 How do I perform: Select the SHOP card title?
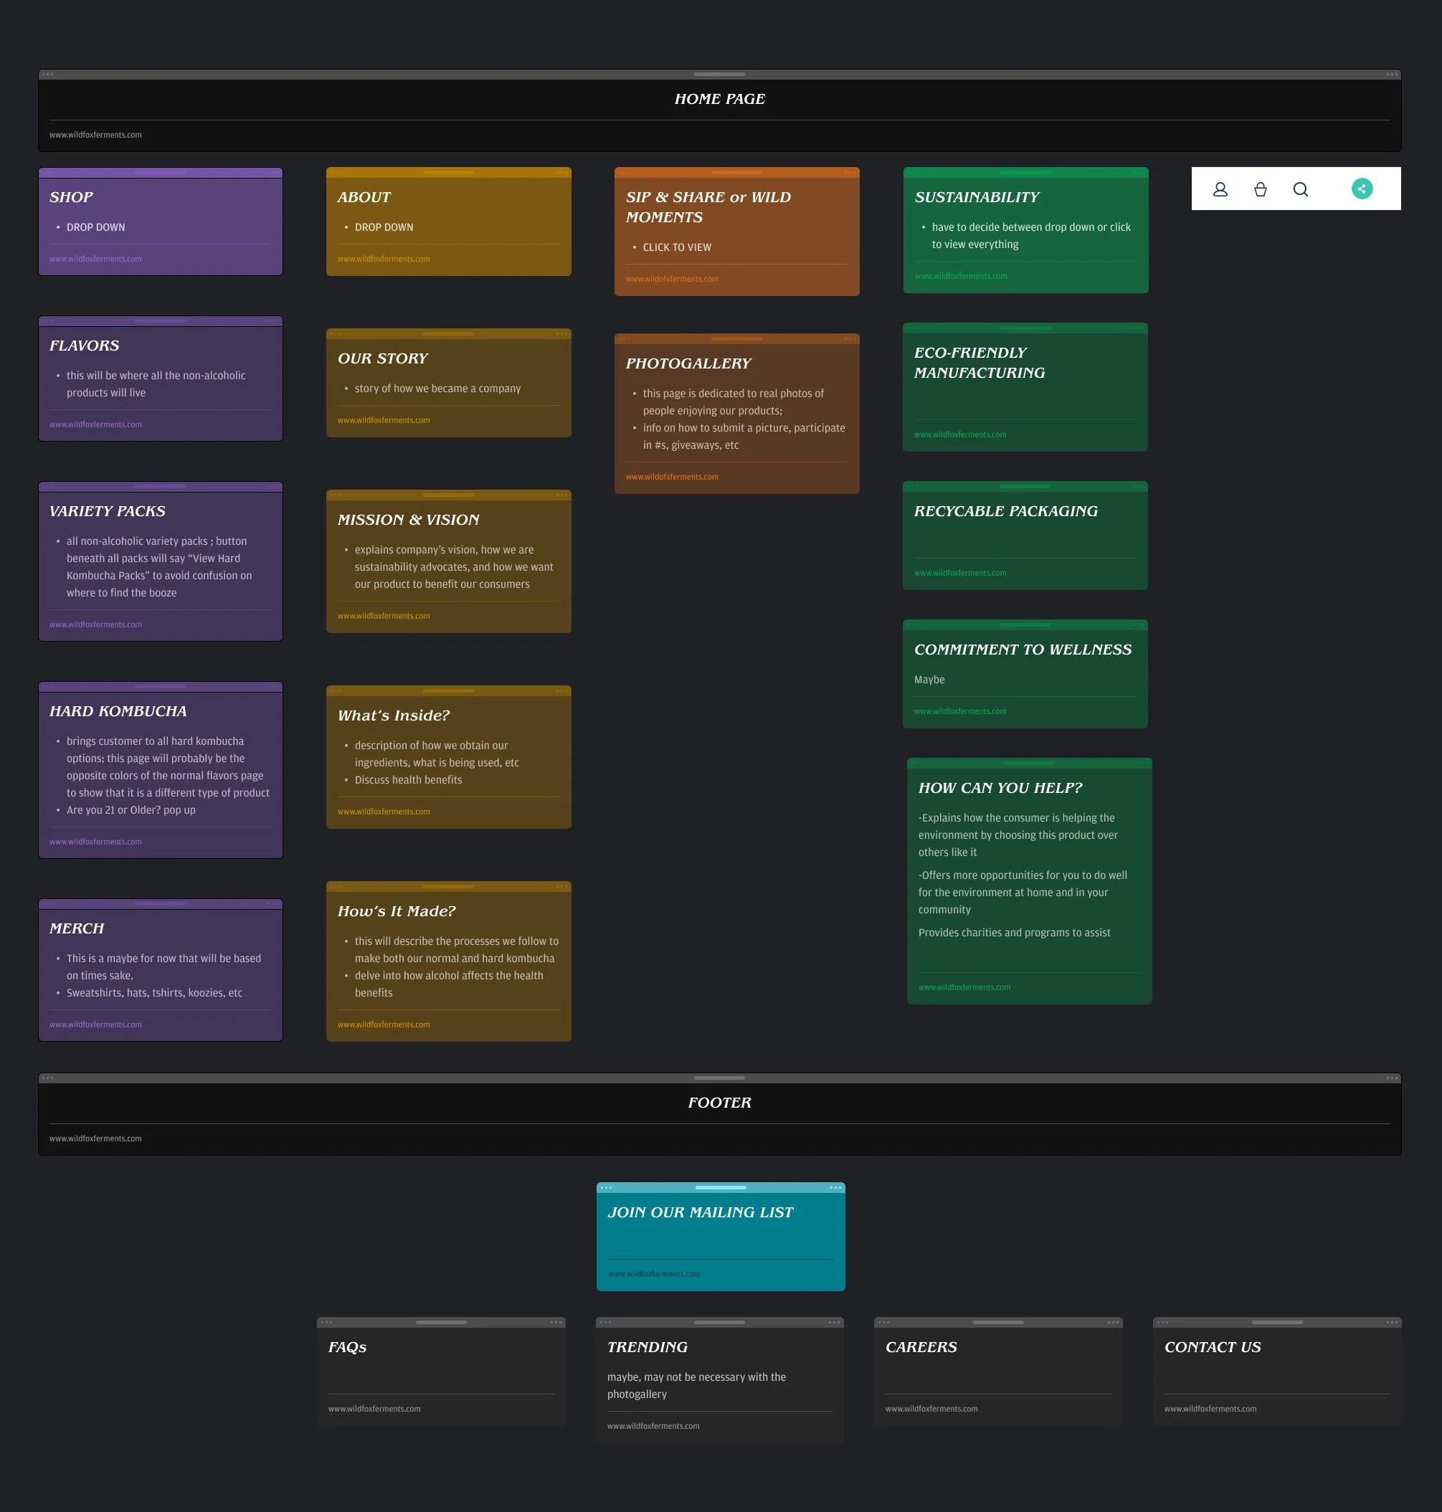[x=72, y=196]
